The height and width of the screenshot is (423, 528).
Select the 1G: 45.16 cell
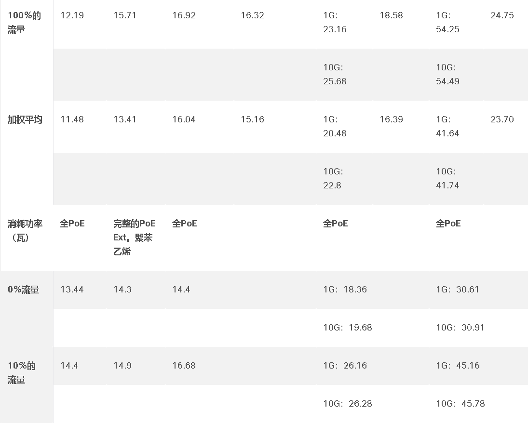pos(458,366)
